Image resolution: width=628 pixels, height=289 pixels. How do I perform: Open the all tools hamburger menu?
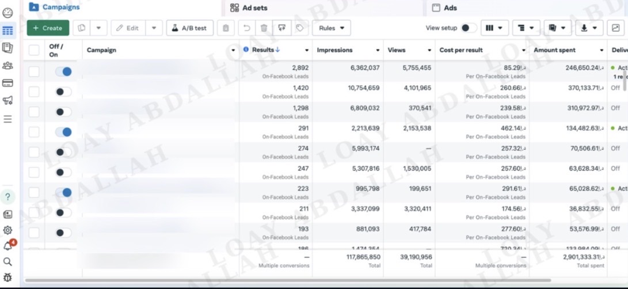[7, 119]
